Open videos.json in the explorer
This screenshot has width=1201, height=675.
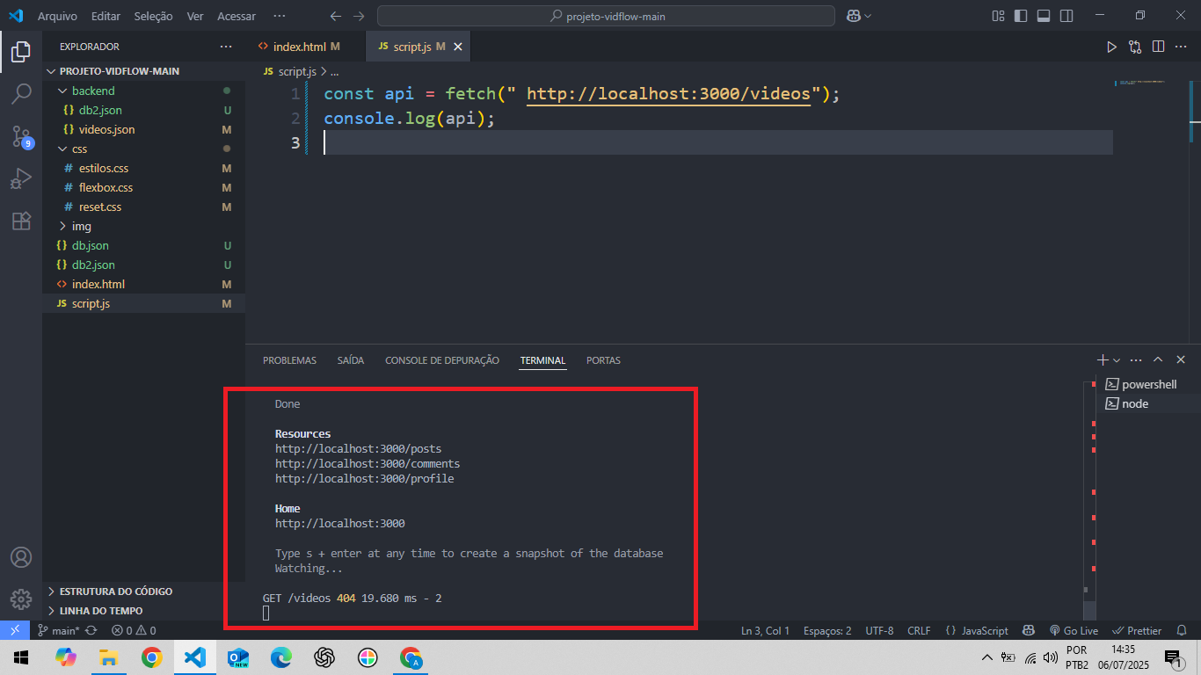point(106,129)
